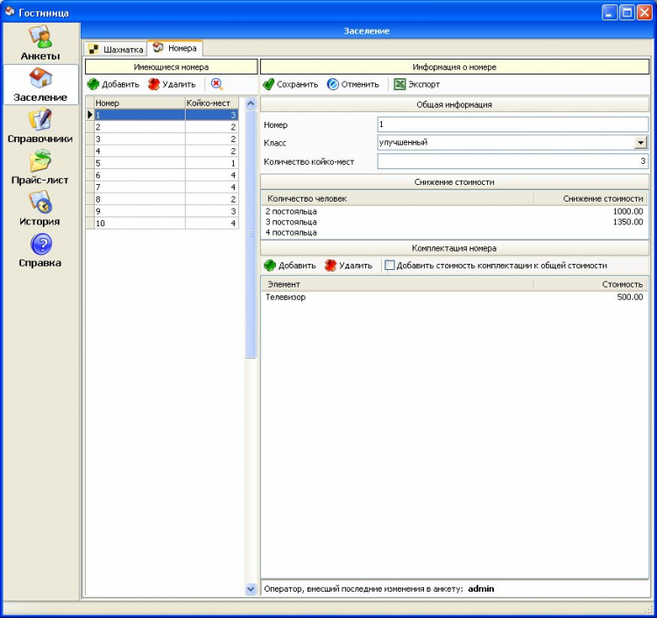Click Добавить above the rooms list

[x=113, y=84]
